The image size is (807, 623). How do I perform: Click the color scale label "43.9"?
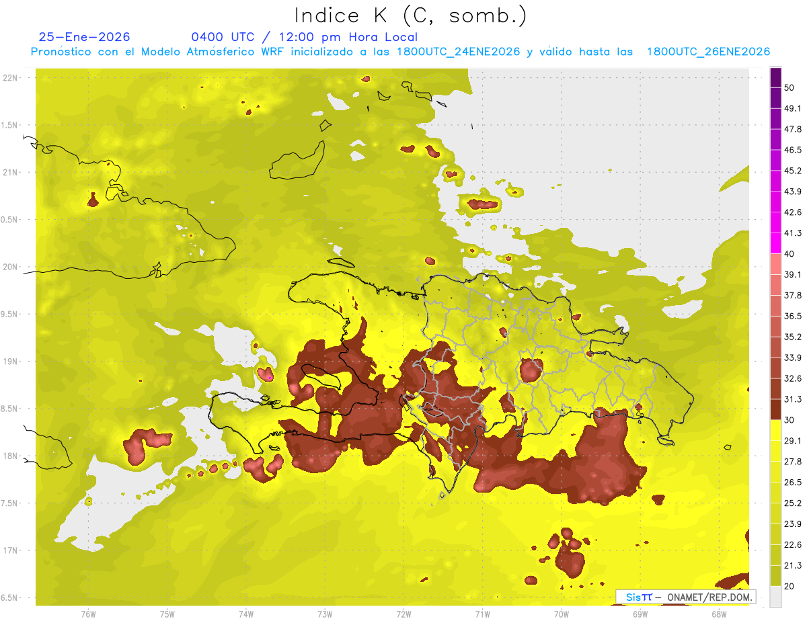[x=793, y=192]
